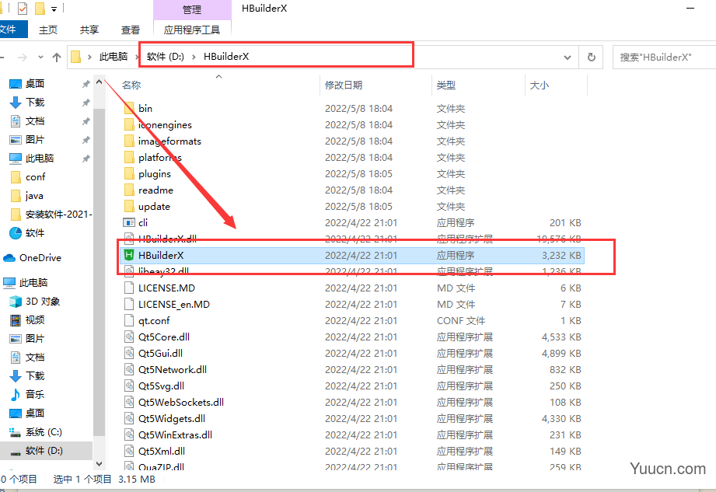This screenshot has height=492, width=716.
Task: Click 此电脑 breadcrumb in address bar
Action: point(114,57)
